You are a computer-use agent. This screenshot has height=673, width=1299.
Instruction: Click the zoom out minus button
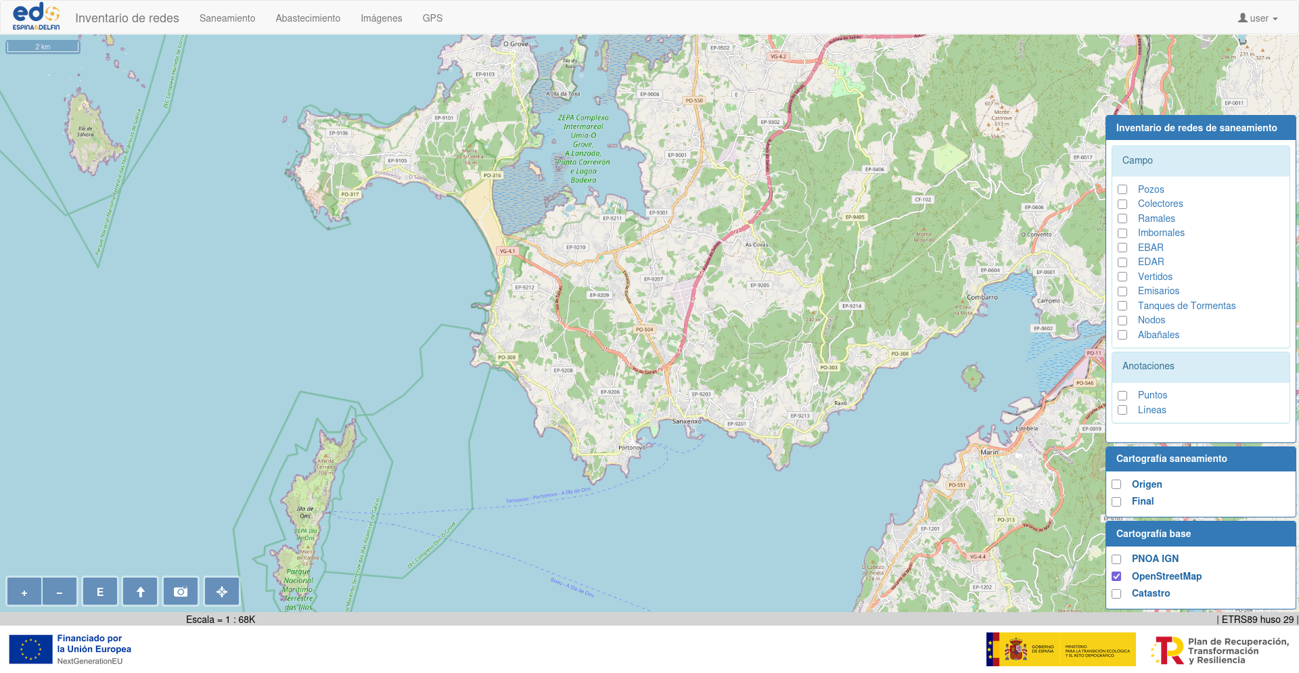click(60, 592)
